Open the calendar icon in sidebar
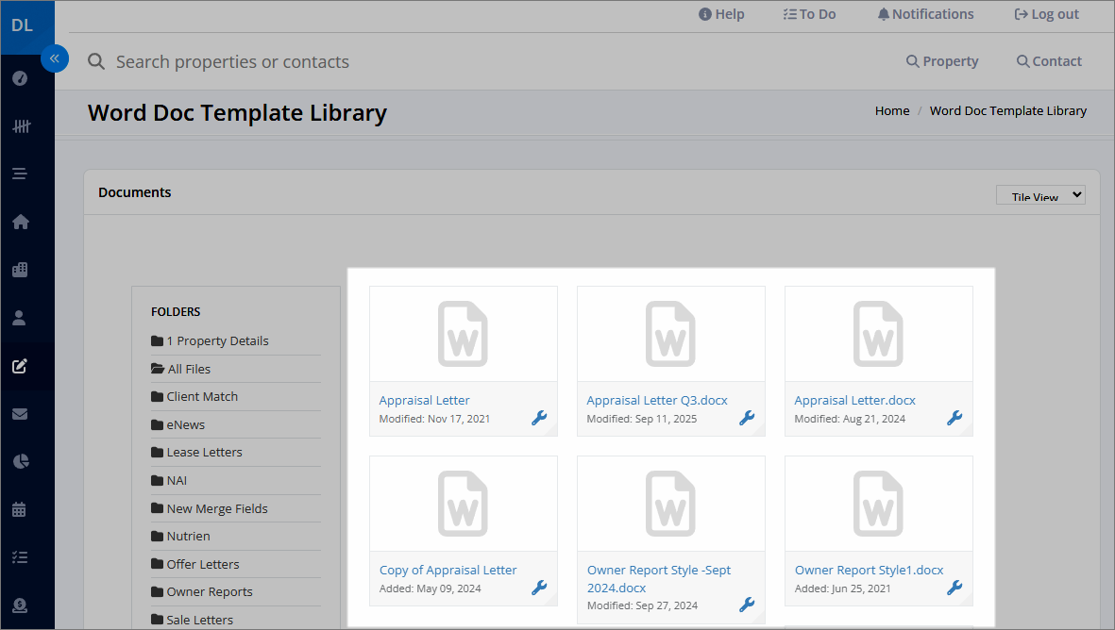 [x=19, y=509]
